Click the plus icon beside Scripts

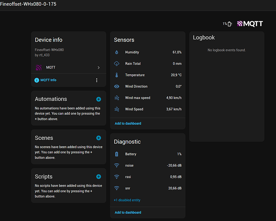[x=98, y=177]
